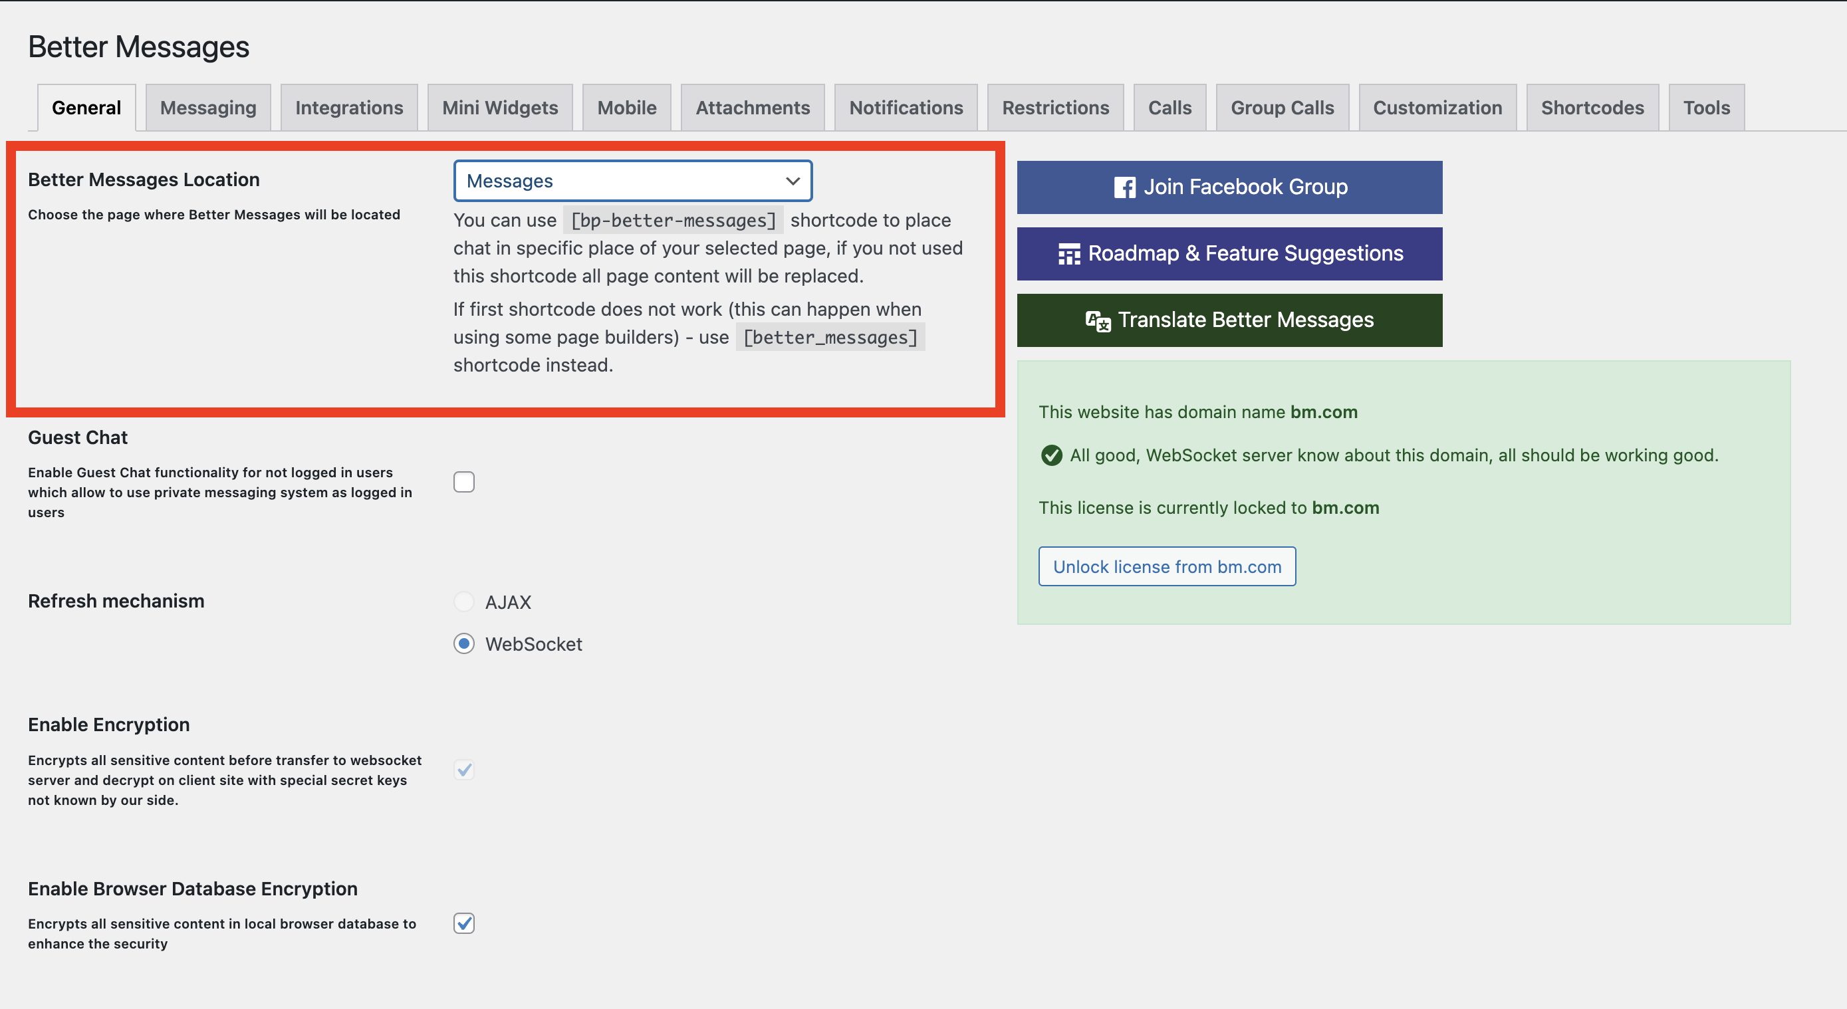Switch to the Integrations tab
This screenshot has height=1009, width=1847.
pyautogui.click(x=349, y=106)
